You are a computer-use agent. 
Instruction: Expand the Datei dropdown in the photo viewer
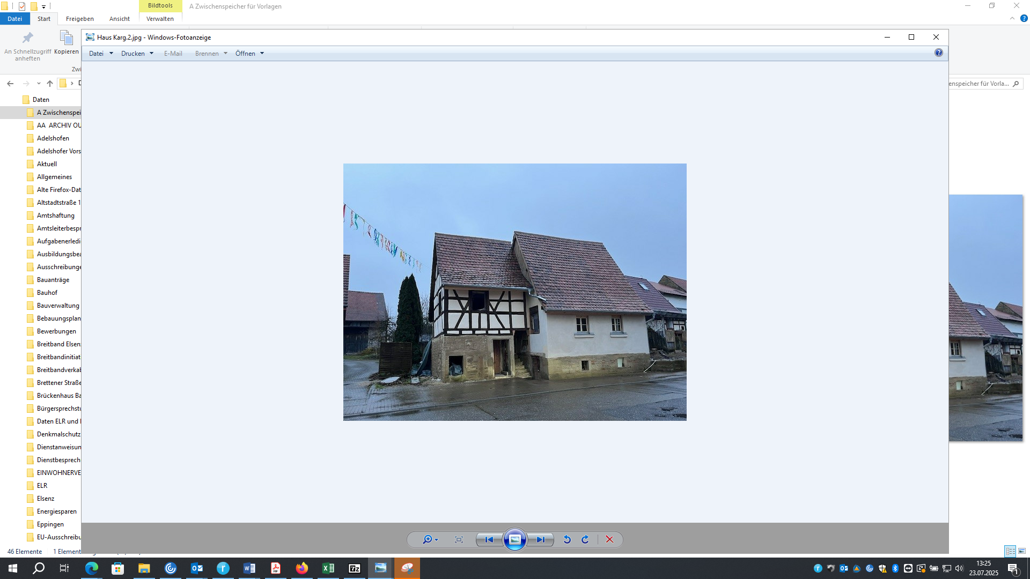click(100, 54)
